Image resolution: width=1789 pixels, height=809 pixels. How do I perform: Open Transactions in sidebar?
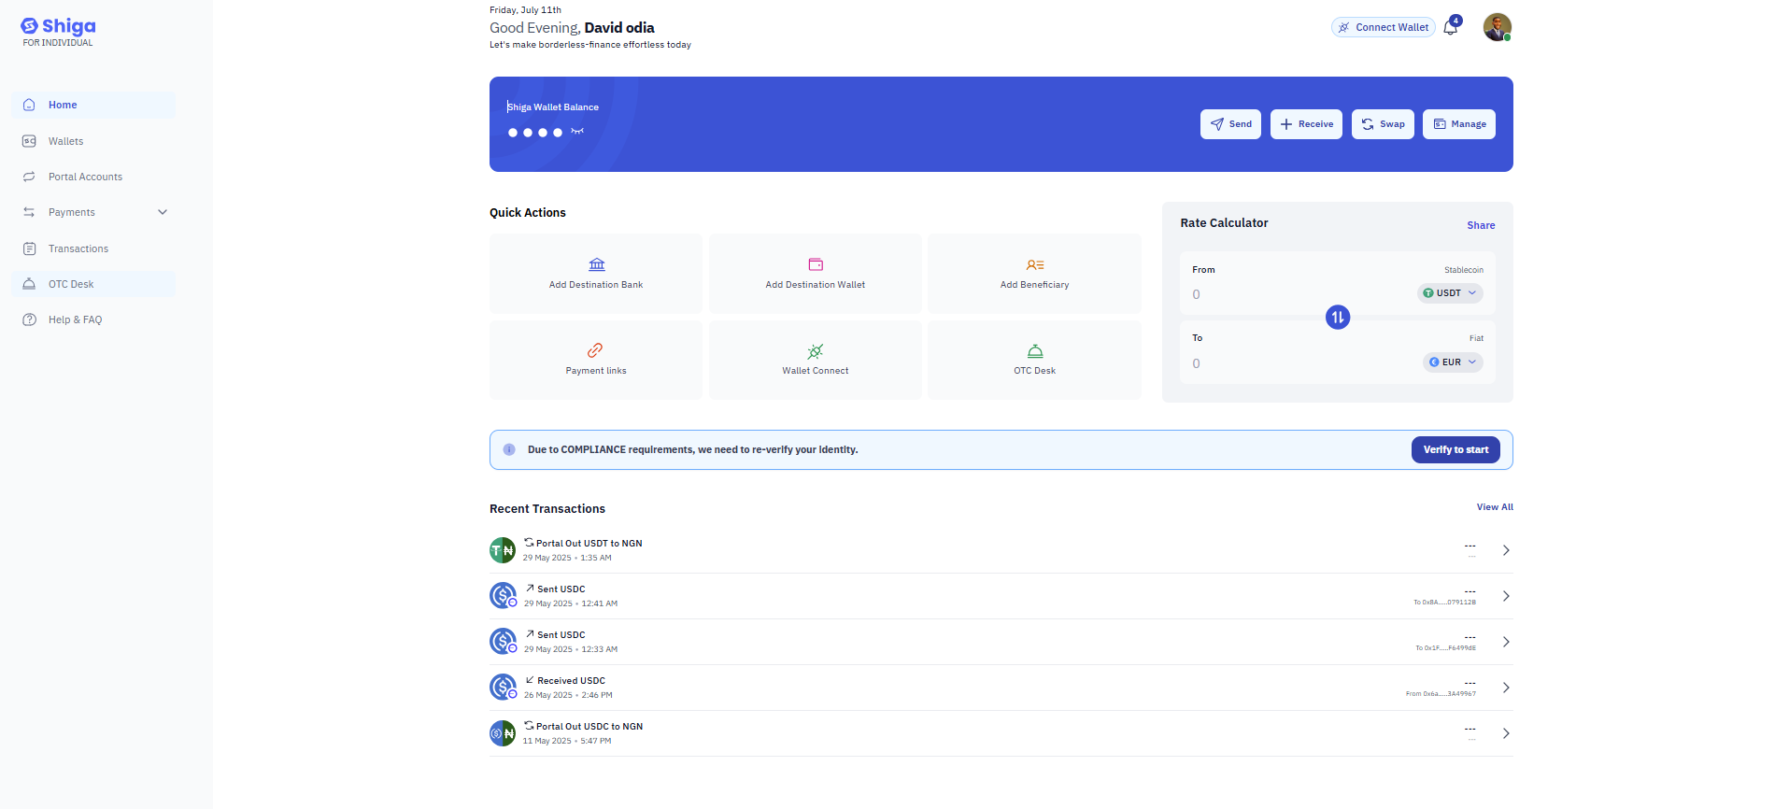[x=93, y=248]
